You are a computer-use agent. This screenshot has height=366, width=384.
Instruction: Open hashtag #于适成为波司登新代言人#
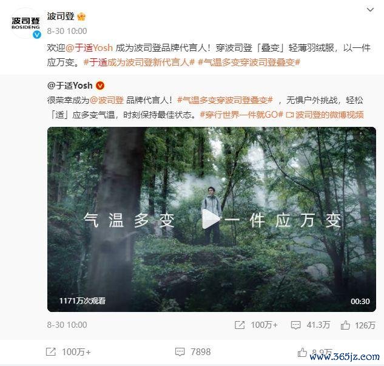pos(139,63)
